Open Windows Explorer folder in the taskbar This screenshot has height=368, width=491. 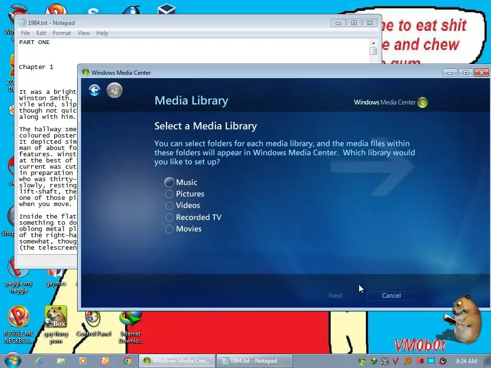(x=61, y=361)
